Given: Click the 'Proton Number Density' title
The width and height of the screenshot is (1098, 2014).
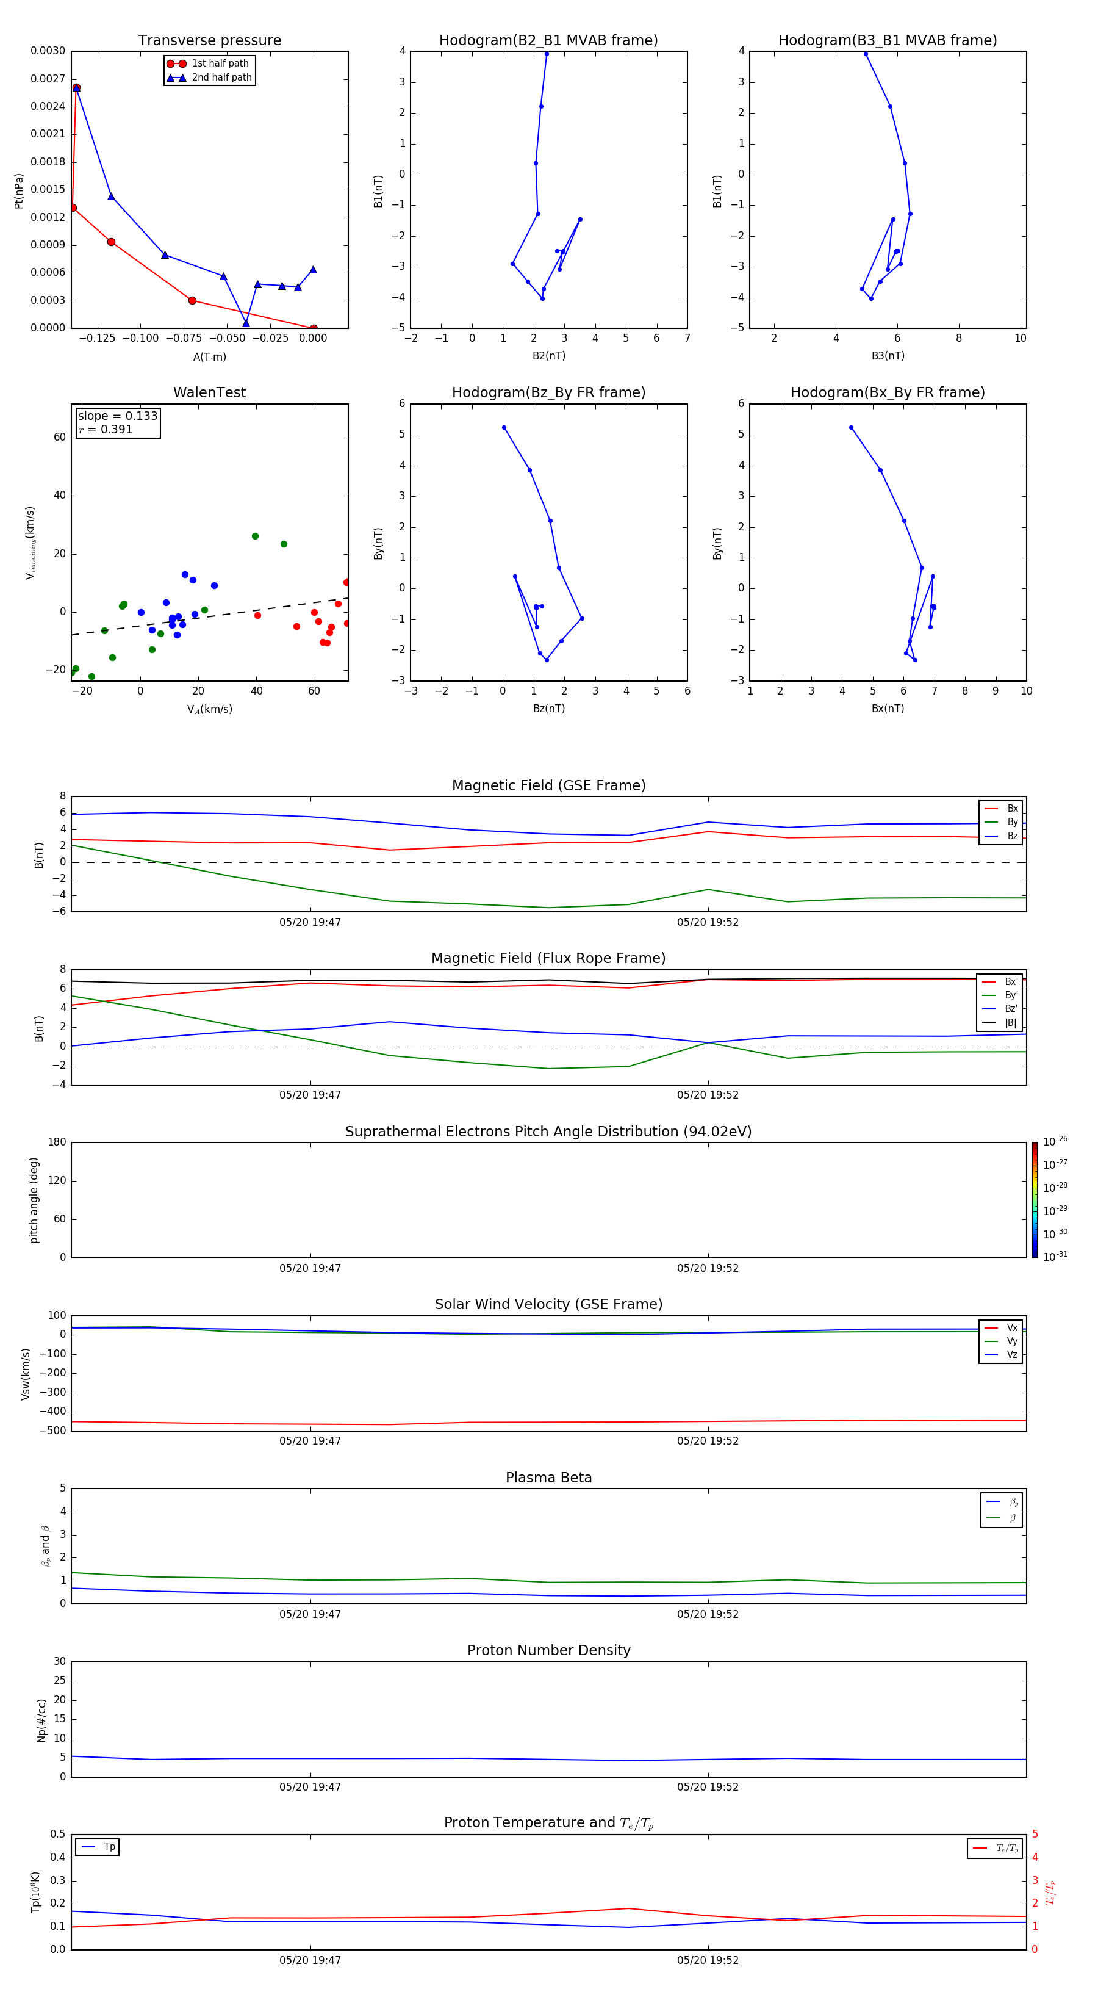Looking at the screenshot, I should [x=548, y=1650].
